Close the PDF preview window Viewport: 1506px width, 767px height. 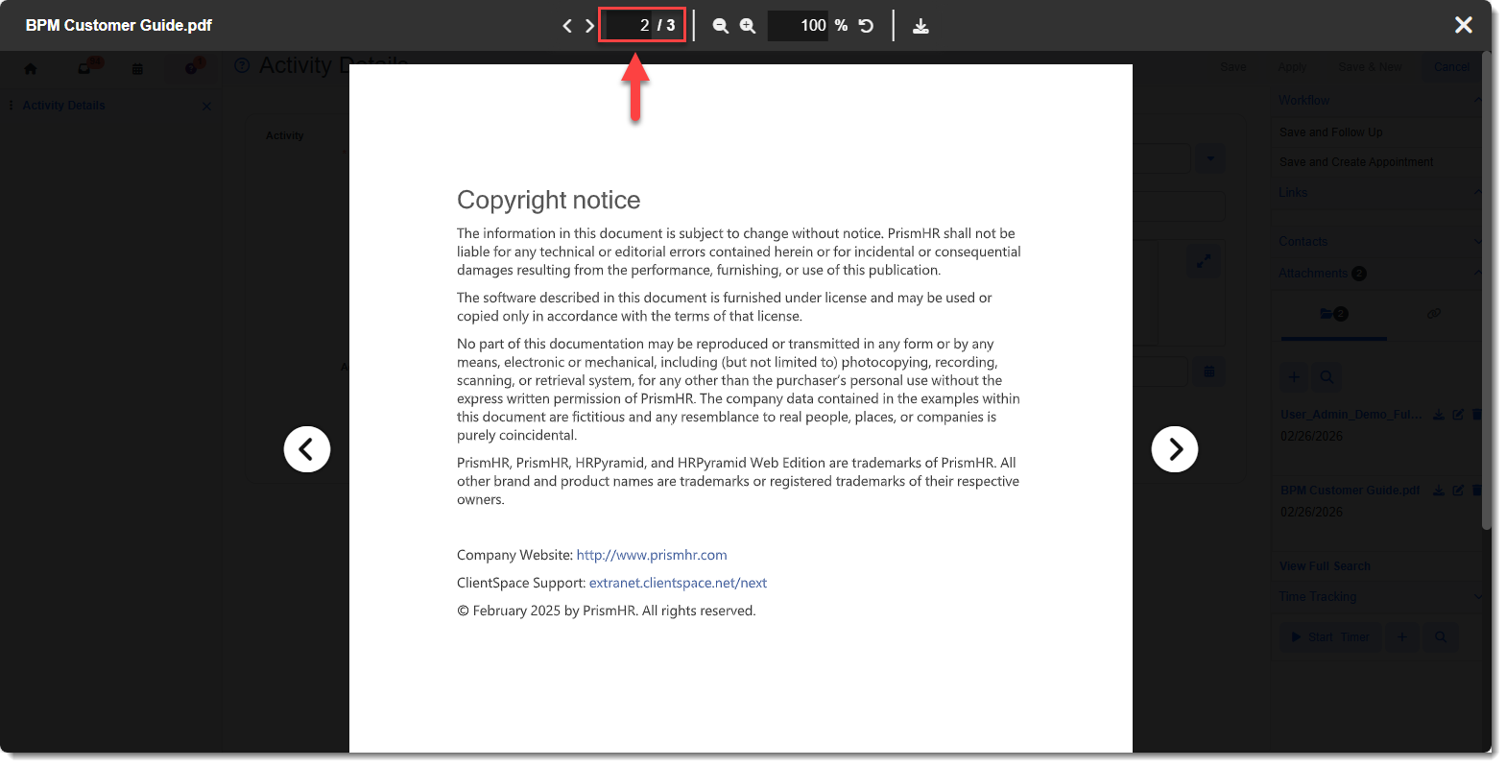pyautogui.click(x=1463, y=25)
